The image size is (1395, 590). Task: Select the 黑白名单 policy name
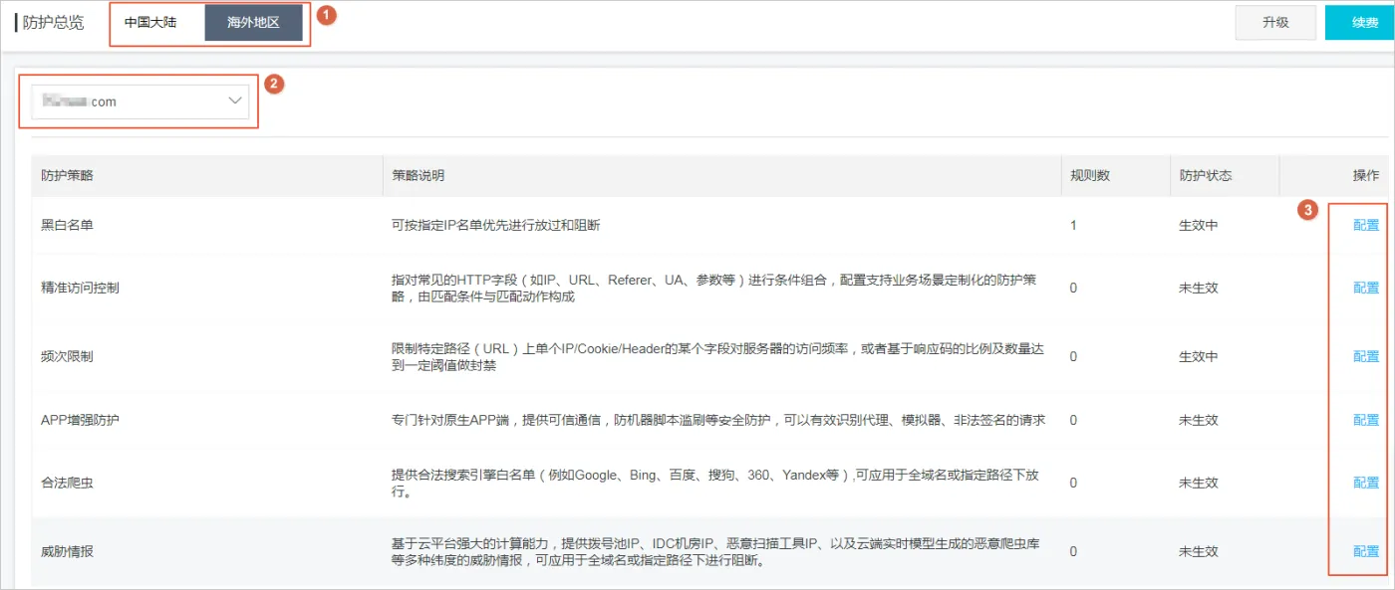67,226
